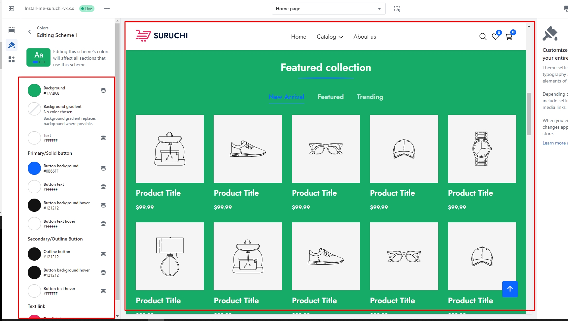
Task: Open the shopping cart icon
Action: point(509,37)
